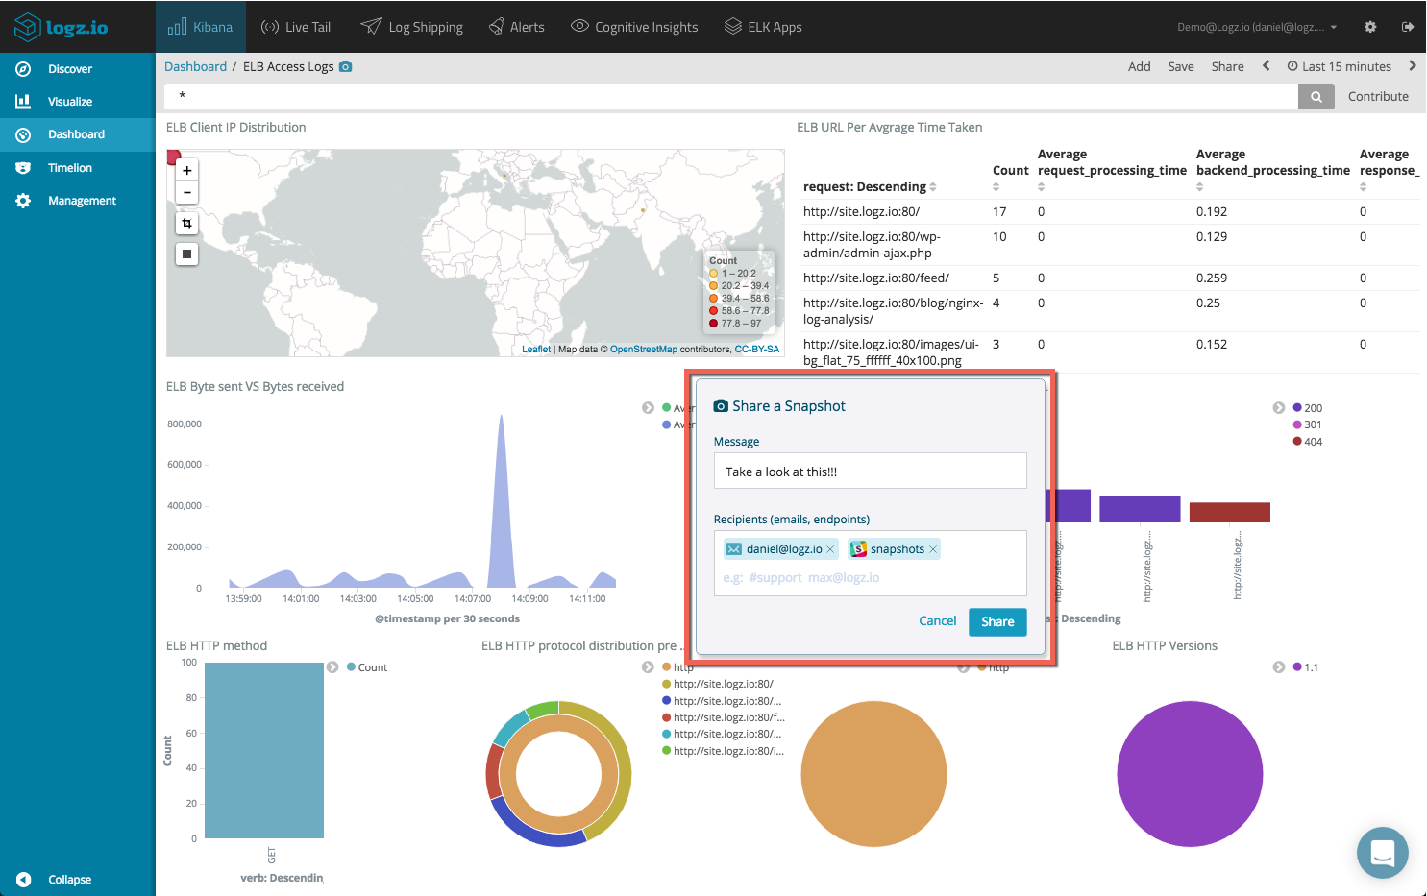Sort by Average backend_processing_time
Viewport: 1427px width, 896px height.
click(x=1273, y=170)
